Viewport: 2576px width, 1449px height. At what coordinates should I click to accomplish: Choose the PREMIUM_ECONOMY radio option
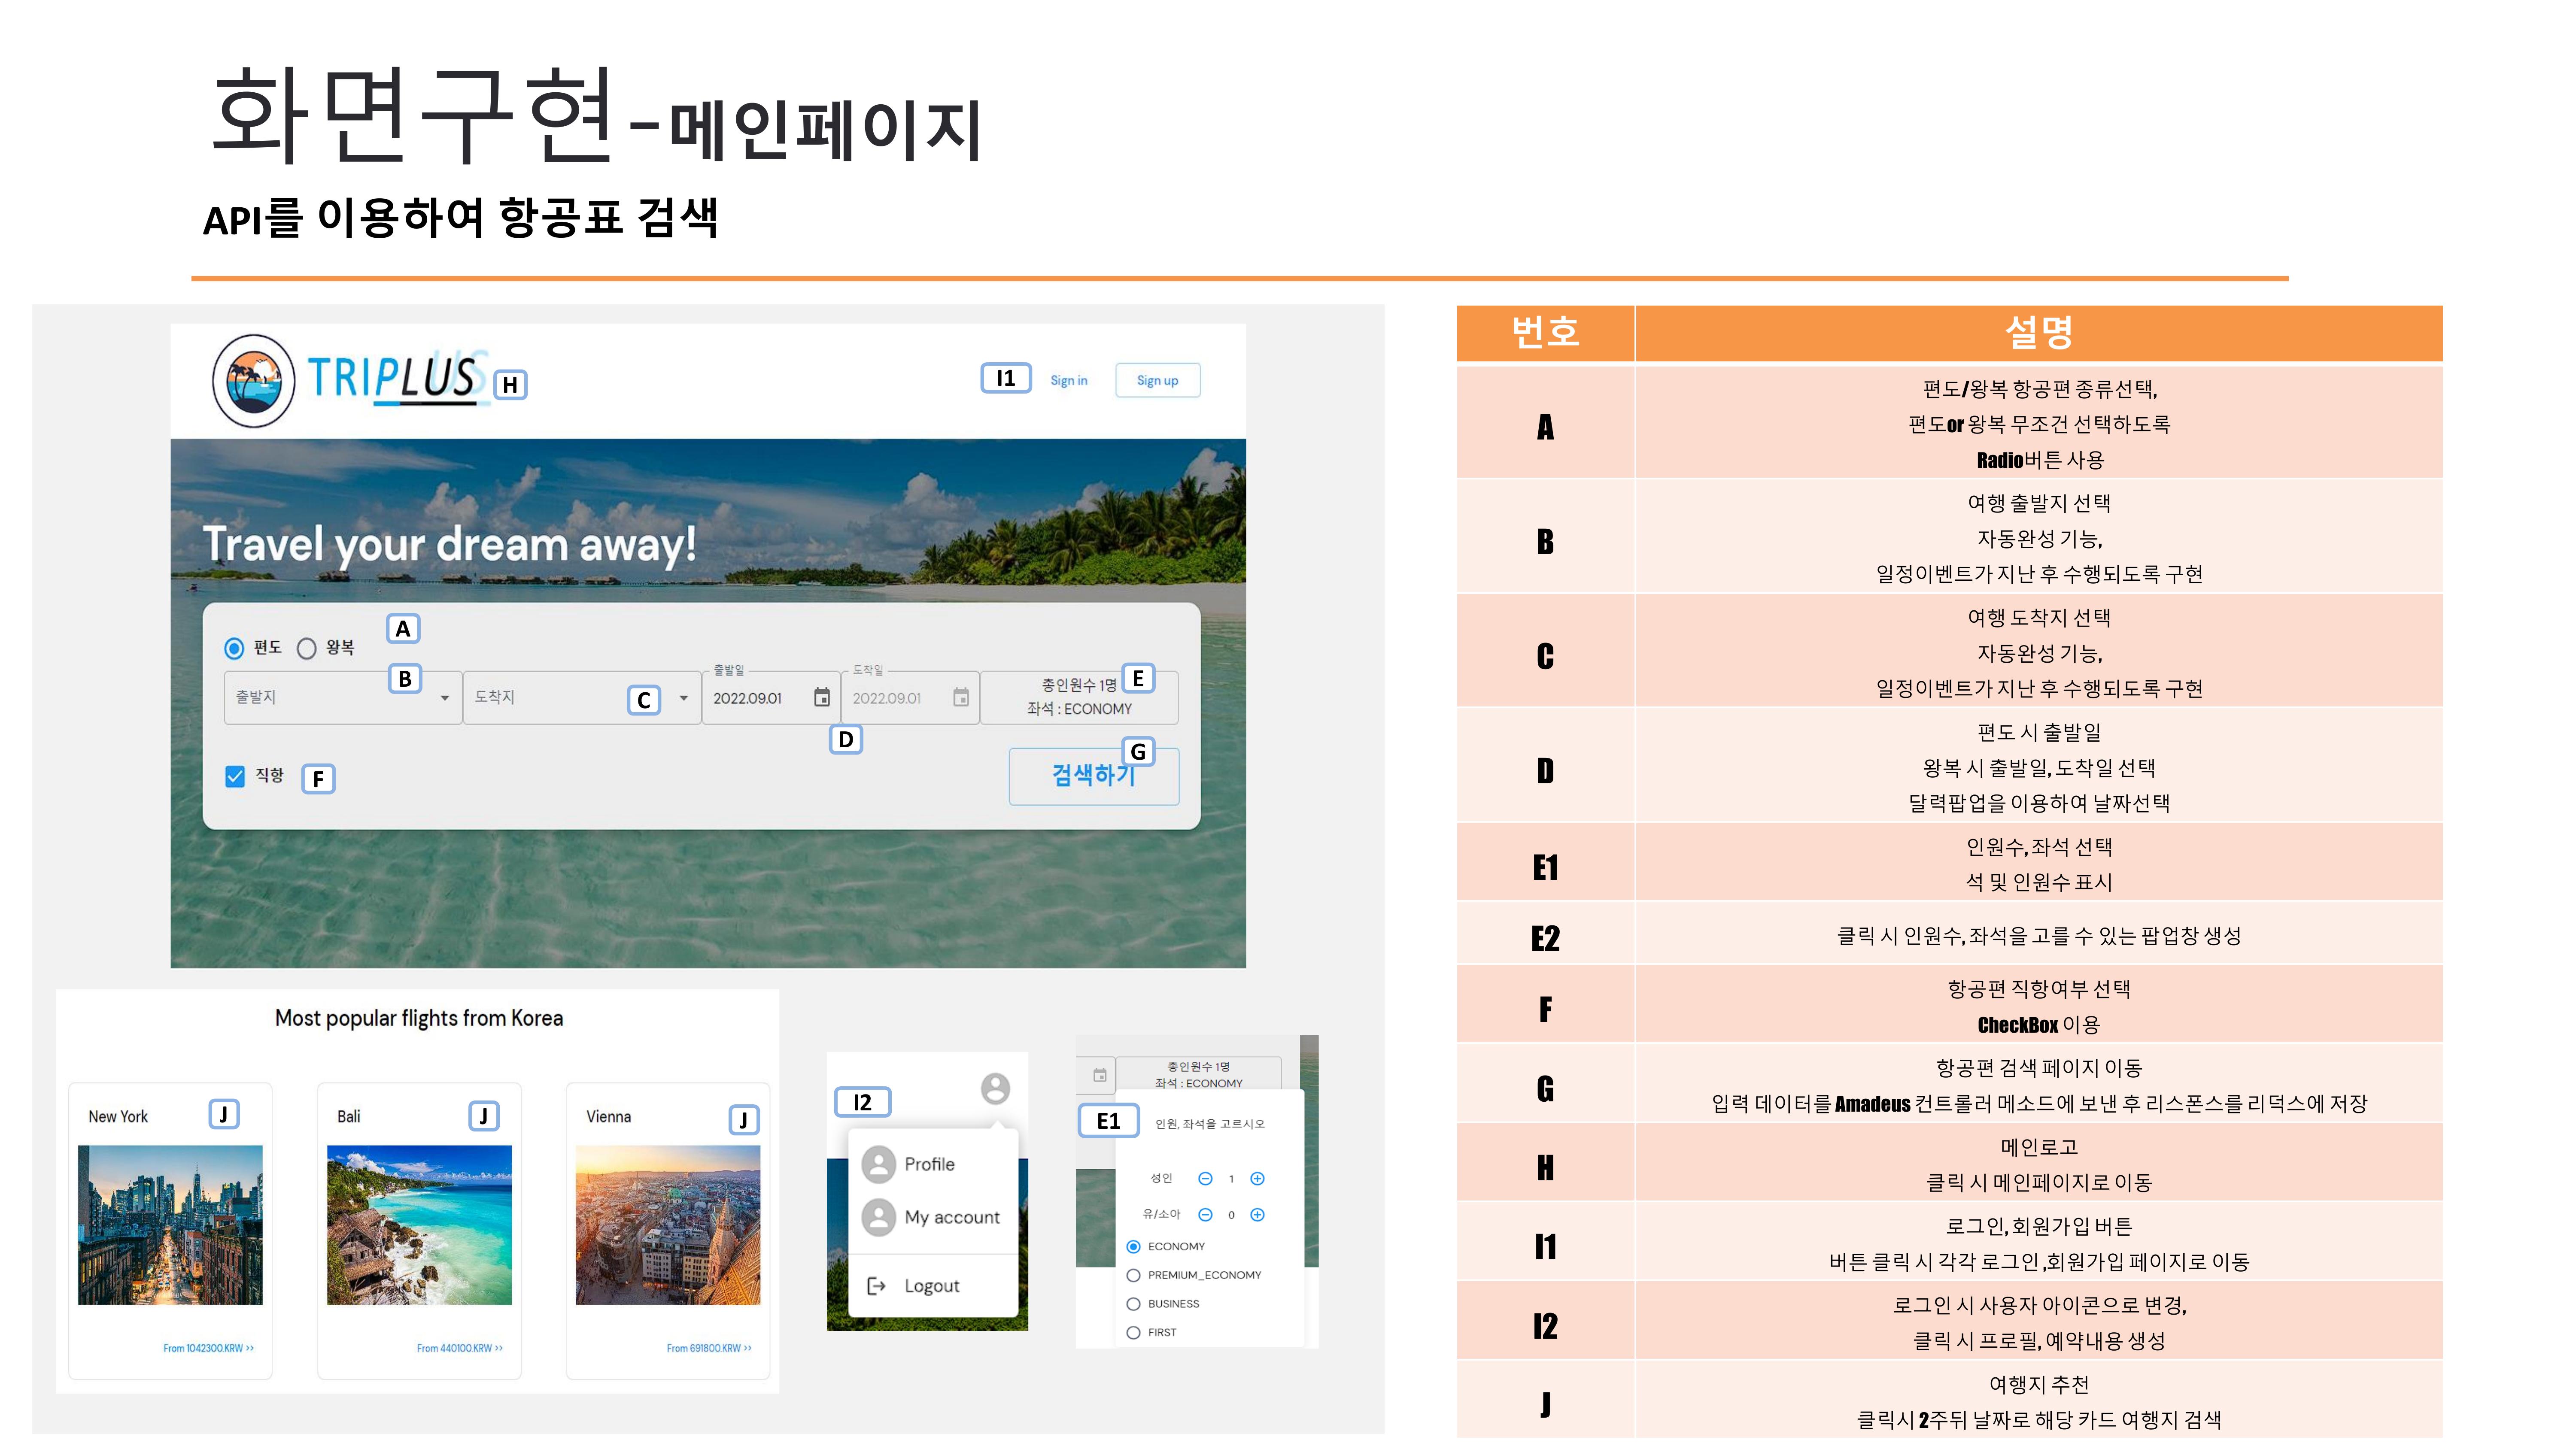pyautogui.click(x=1133, y=1275)
